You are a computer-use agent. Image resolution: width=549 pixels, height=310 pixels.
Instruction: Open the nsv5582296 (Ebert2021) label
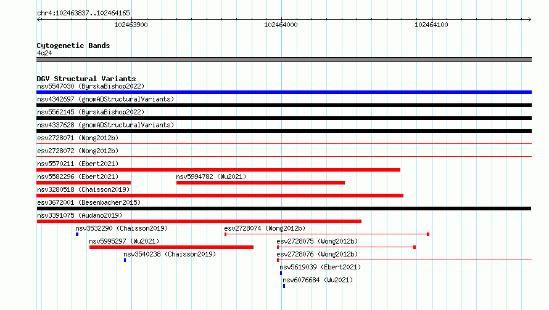[78, 177]
